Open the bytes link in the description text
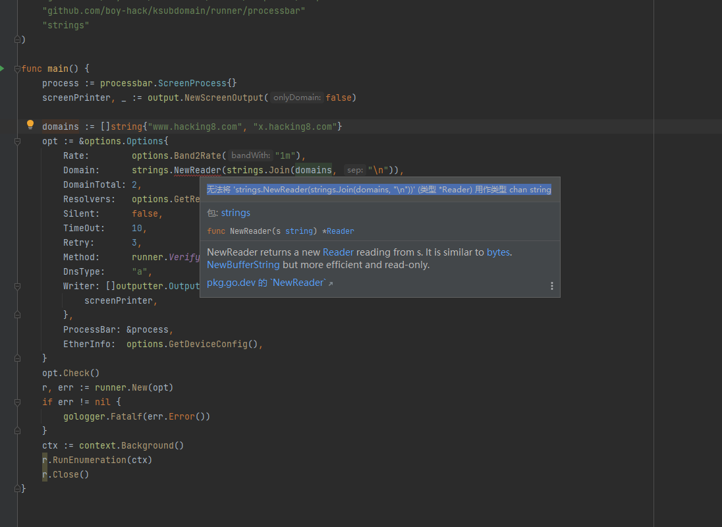Screen dimensions: 722x527 tap(497, 251)
